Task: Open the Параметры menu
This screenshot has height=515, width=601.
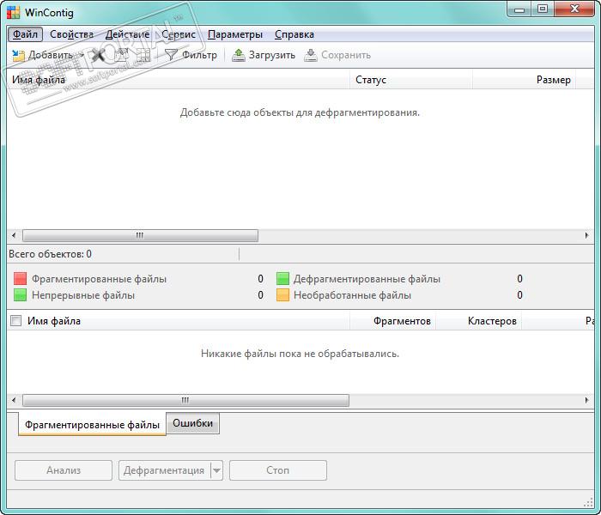Action: pos(235,34)
